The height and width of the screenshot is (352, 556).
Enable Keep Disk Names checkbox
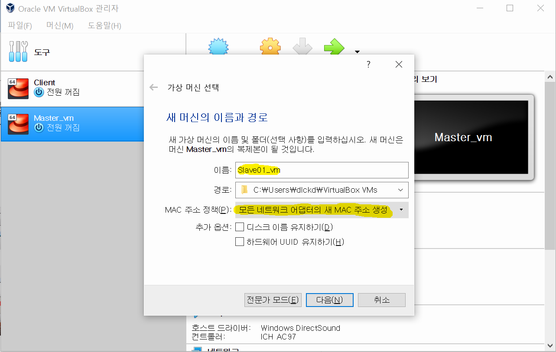[x=240, y=227]
